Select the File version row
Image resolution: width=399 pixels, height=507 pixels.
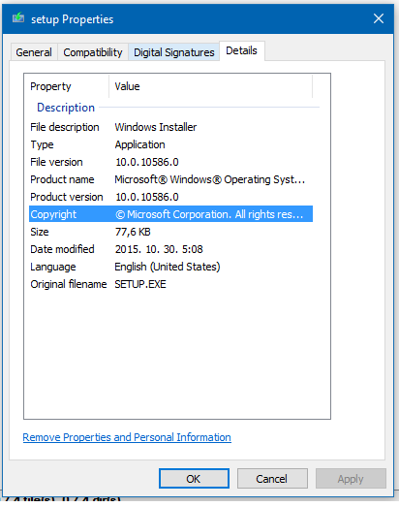point(170,162)
